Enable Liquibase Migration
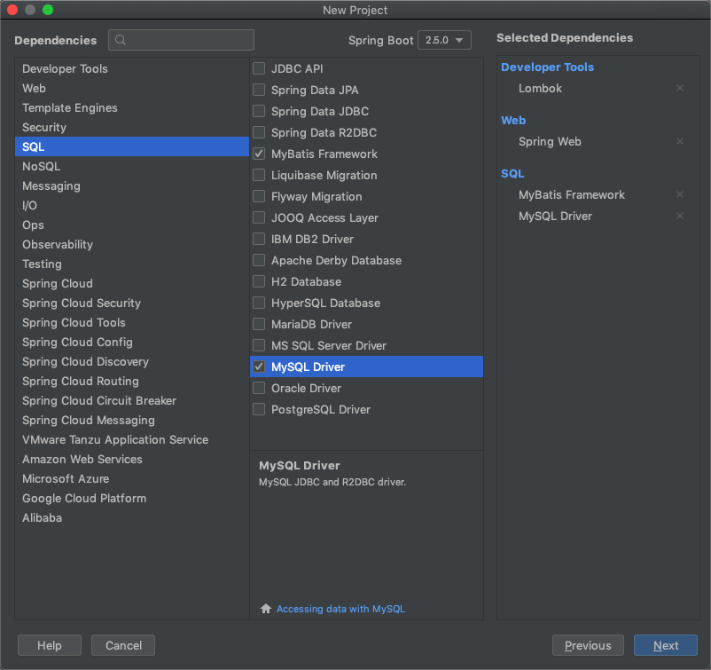This screenshot has width=711, height=670. (x=259, y=175)
